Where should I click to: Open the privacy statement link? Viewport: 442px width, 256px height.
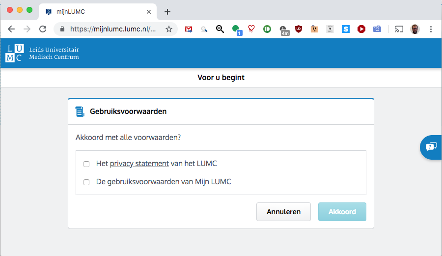pyautogui.click(x=139, y=164)
